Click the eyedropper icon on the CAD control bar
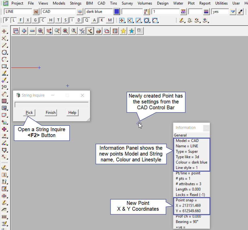Viewport: 248px width, 230px height. (x=240, y=12)
